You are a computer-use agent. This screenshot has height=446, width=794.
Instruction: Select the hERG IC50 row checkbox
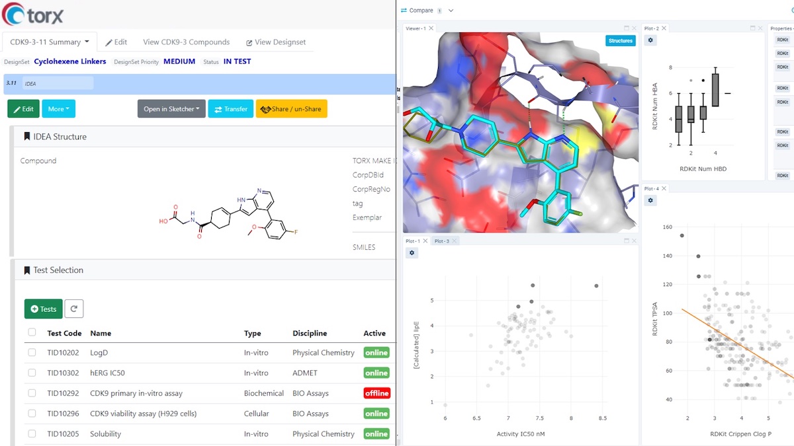[x=32, y=372]
